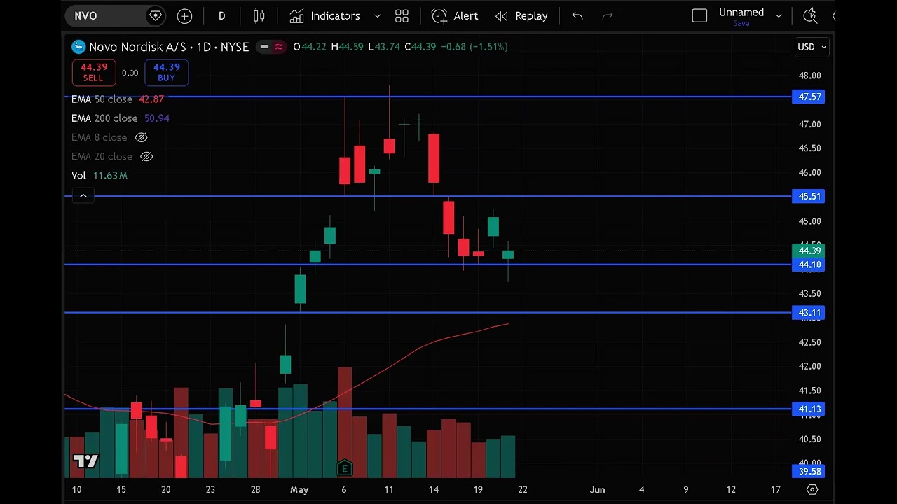Show the hidden EMA 8 indicator via eye icon

(x=141, y=137)
